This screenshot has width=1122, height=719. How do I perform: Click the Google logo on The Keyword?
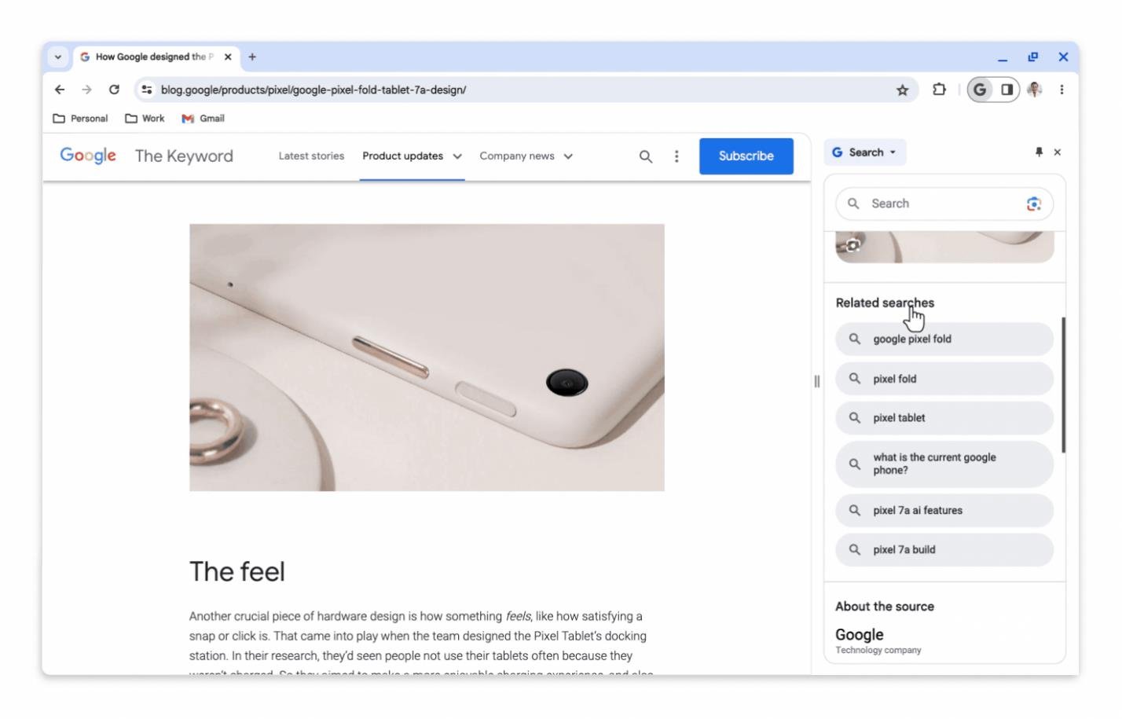click(x=88, y=156)
